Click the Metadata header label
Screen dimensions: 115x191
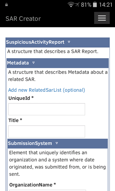(18, 63)
